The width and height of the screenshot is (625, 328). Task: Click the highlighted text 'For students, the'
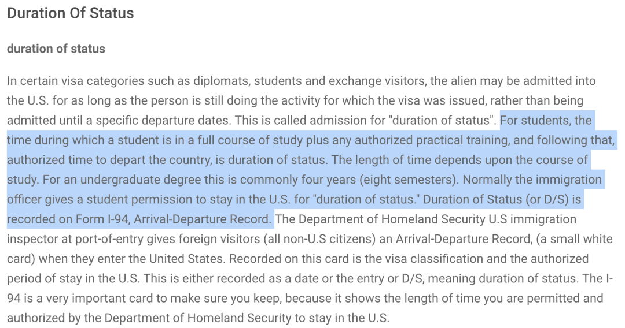(546, 120)
